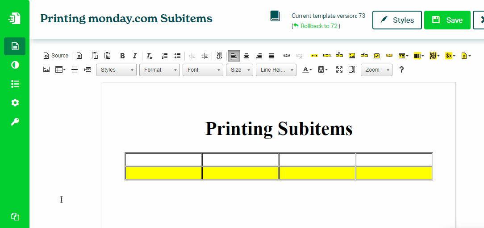Expand the Format dropdown
Screen dimensions: 484x228
pos(159,70)
